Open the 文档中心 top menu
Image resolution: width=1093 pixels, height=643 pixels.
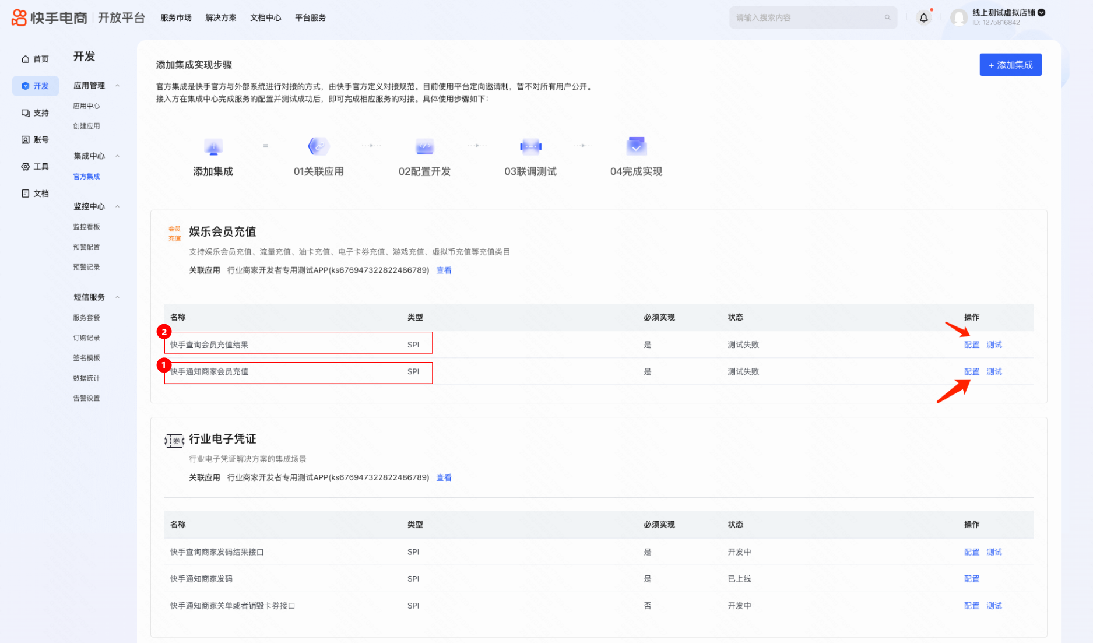pyautogui.click(x=266, y=18)
